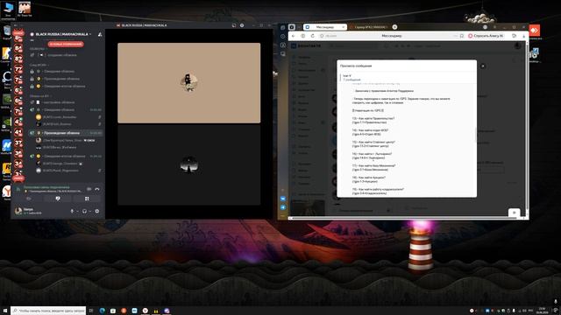Select the Discord server icon numbered 84
561x315 pixels.
[18, 48]
